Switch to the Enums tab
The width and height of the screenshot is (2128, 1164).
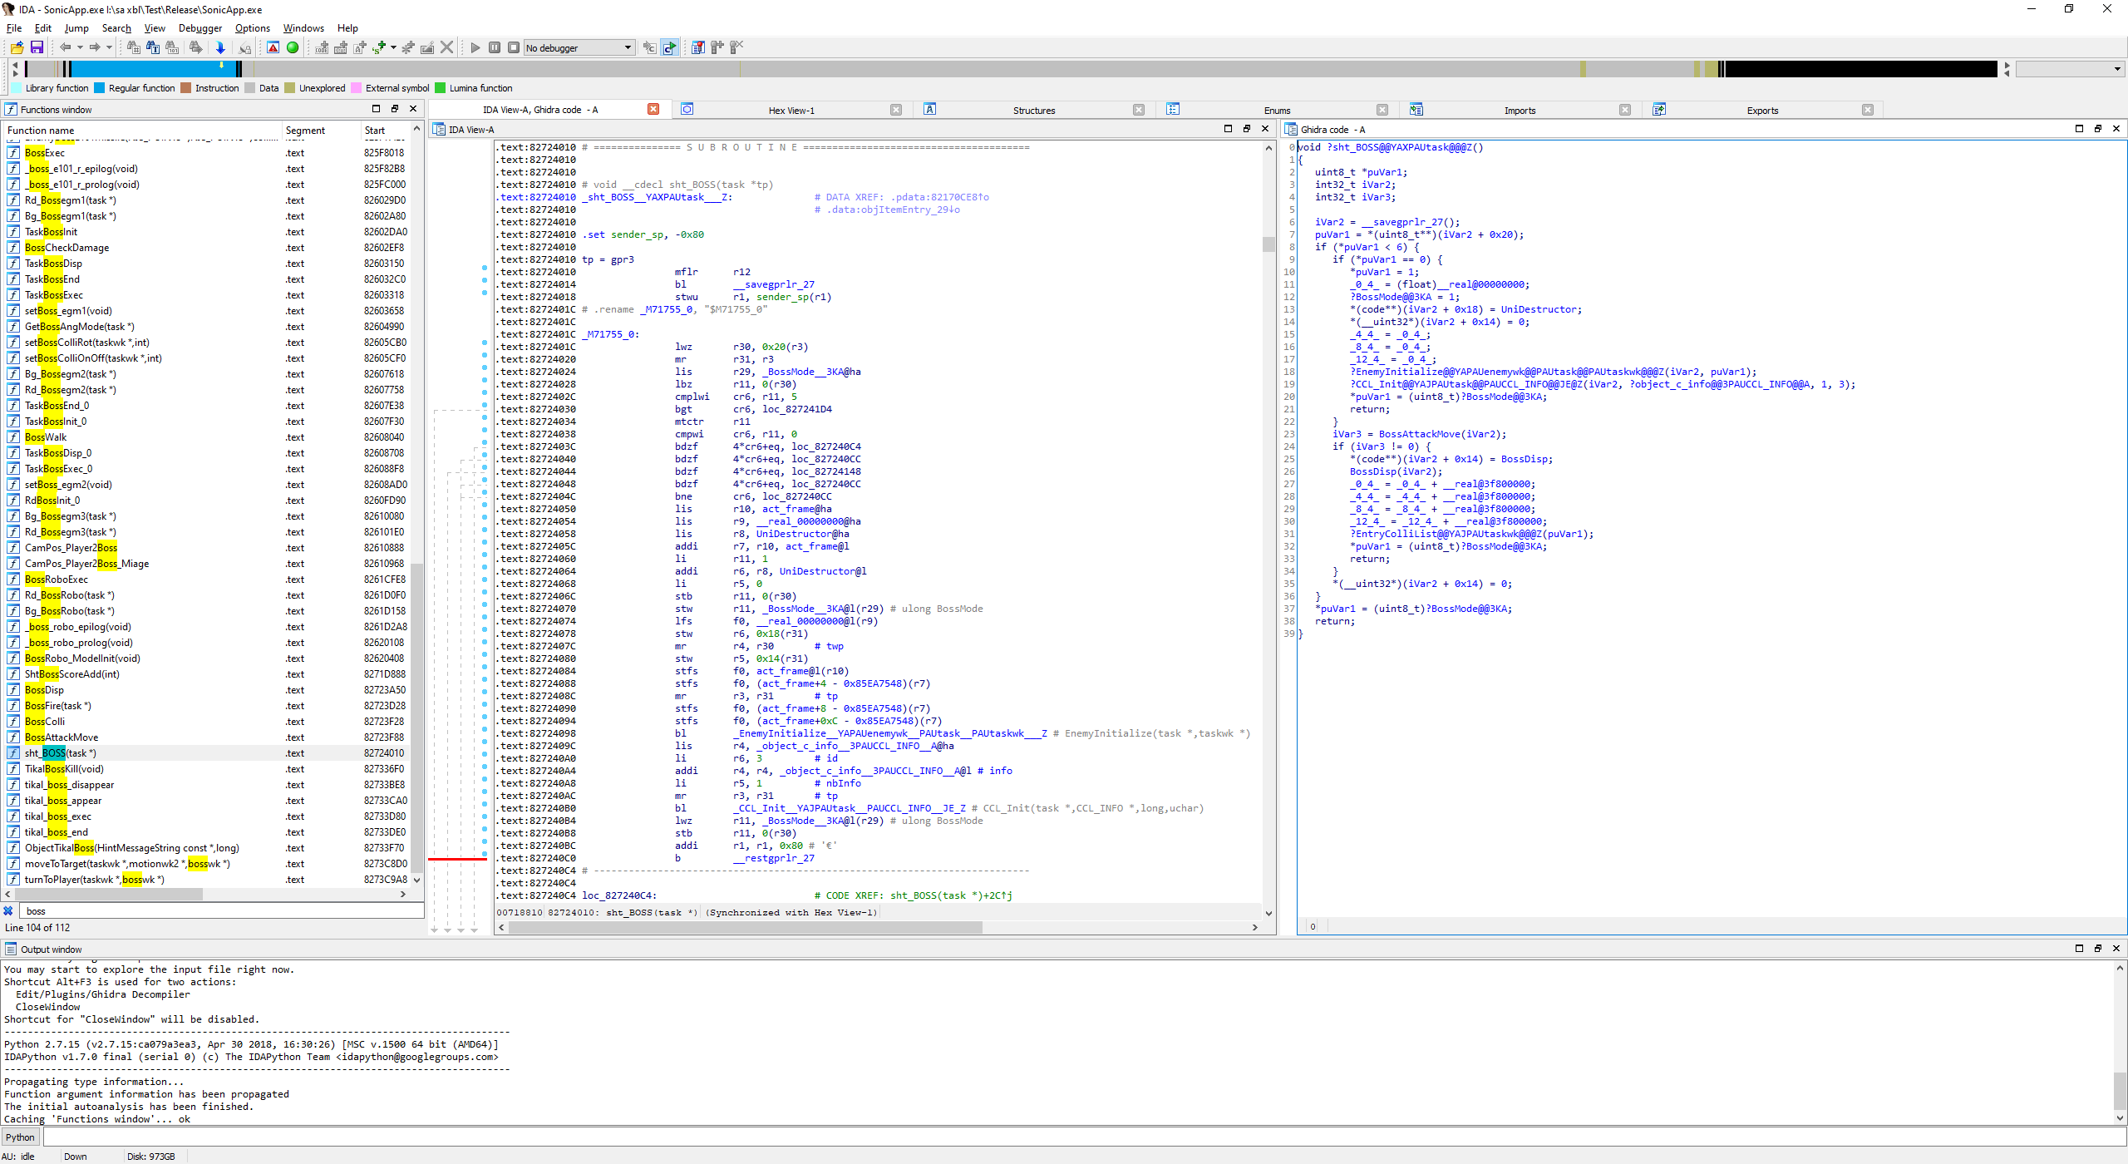tap(1277, 110)
